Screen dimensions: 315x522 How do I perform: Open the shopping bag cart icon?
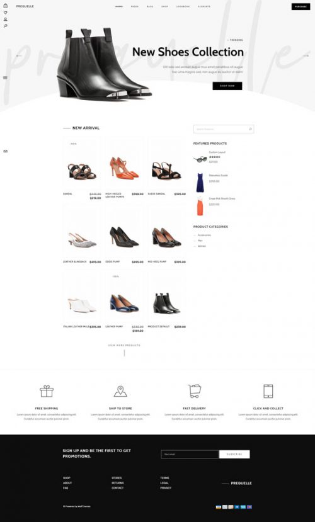(5, 6)
